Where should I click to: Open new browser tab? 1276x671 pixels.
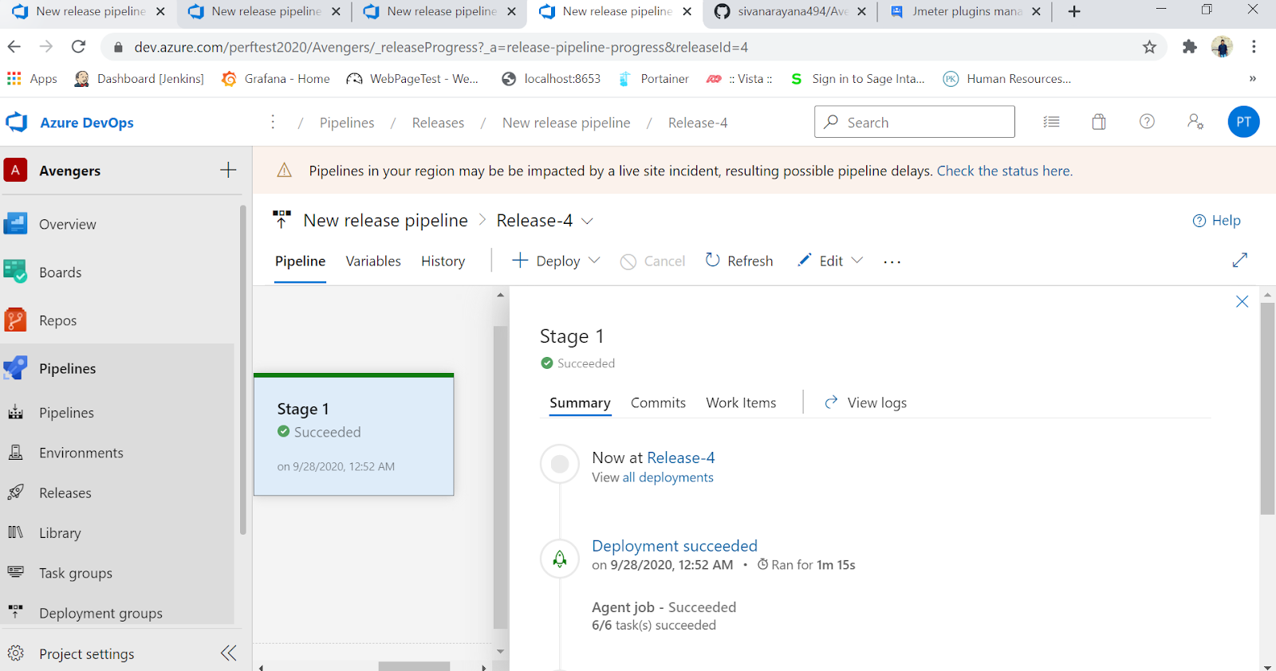pyautogui.click(x=1074, y=11)
